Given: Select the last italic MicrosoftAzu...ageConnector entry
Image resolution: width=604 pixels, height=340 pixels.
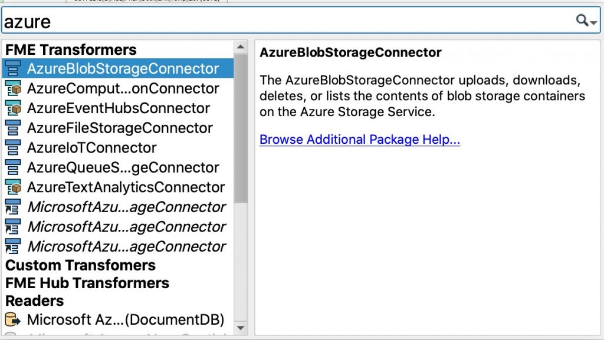Looking at the screenshot, I should pyautogui.click(x=118, y=246).
